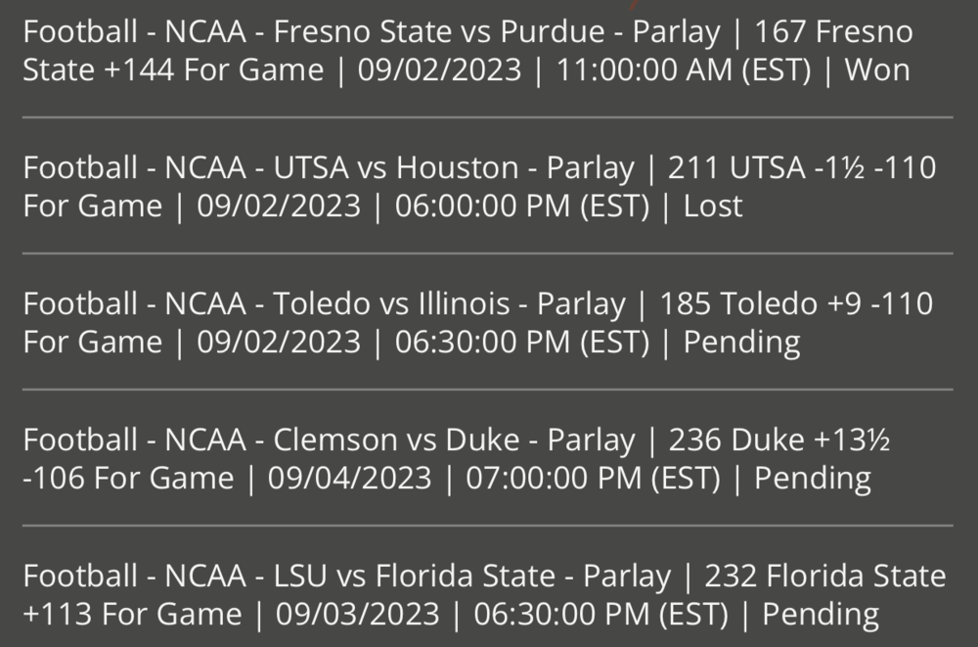978x647 pixels.
Task: Click the 07:00:00 PM (EST) start time
Action: pyautogui.click(x=593, y=479)
